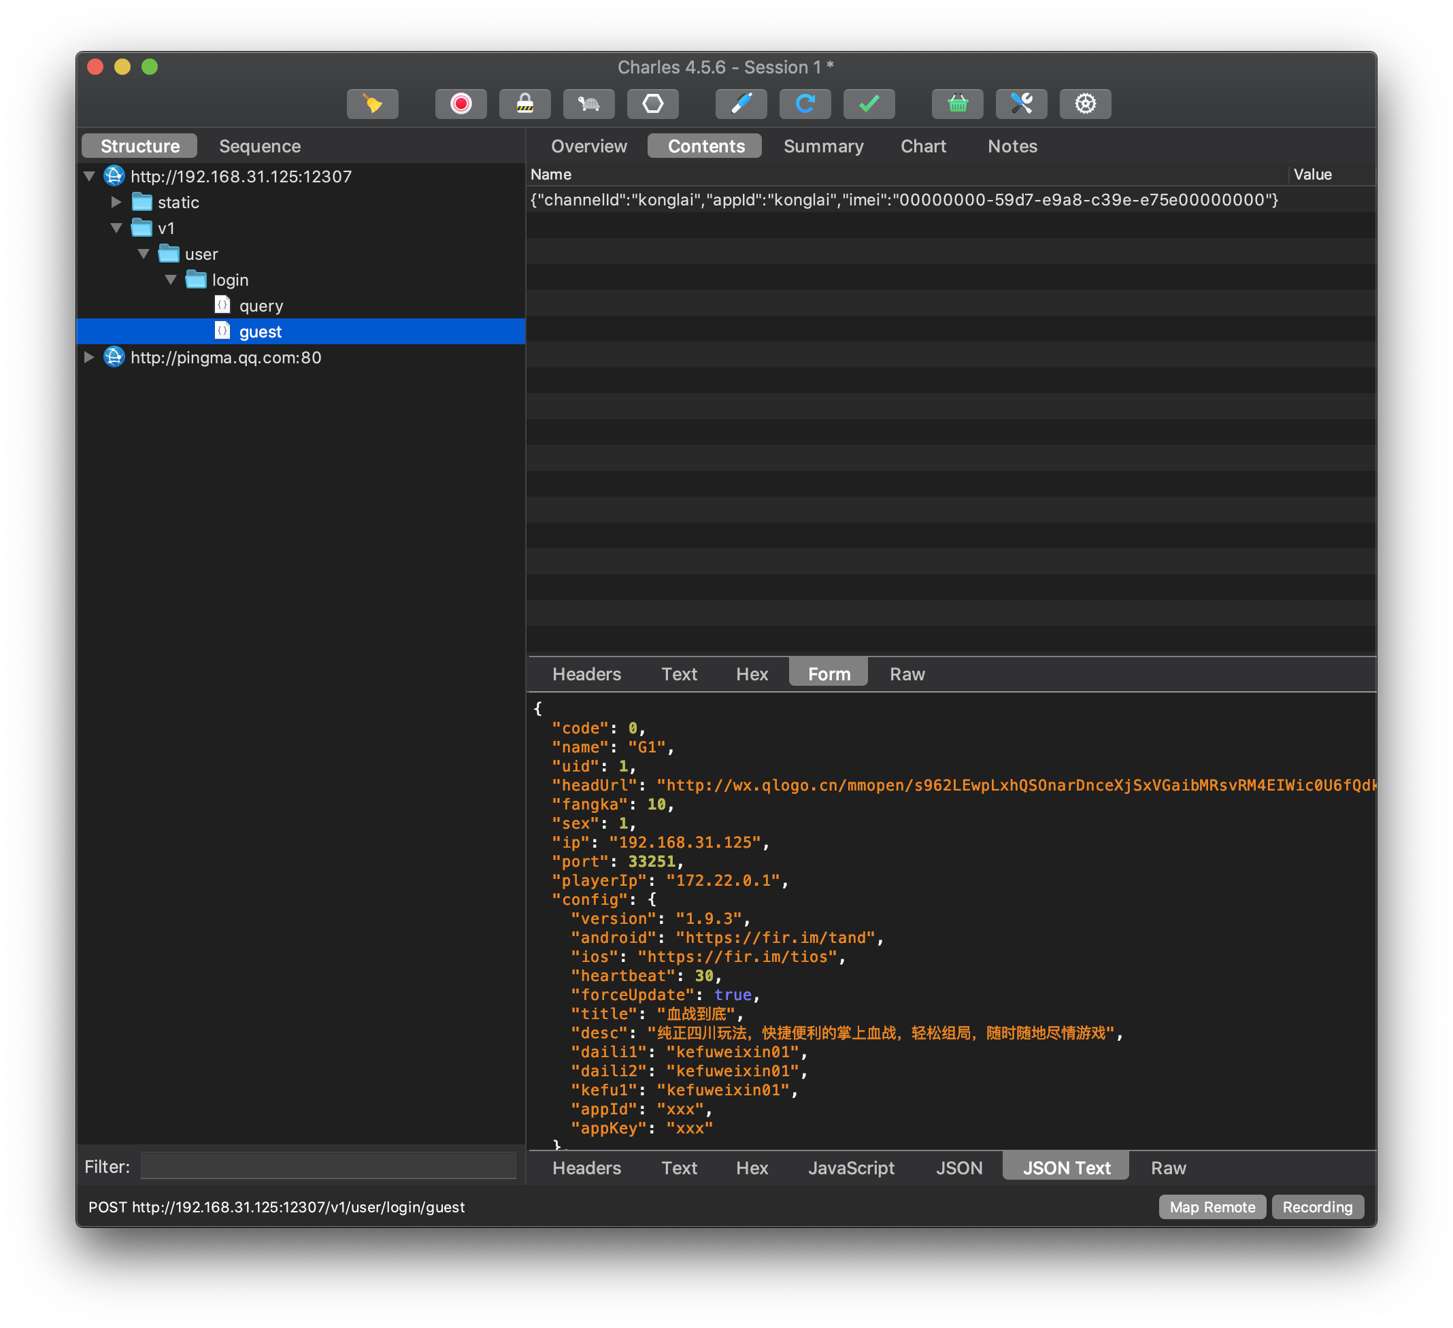Screen dimensions: 1453x1328
Task: Select the clear session icon
Action: (x=372, y=104)
